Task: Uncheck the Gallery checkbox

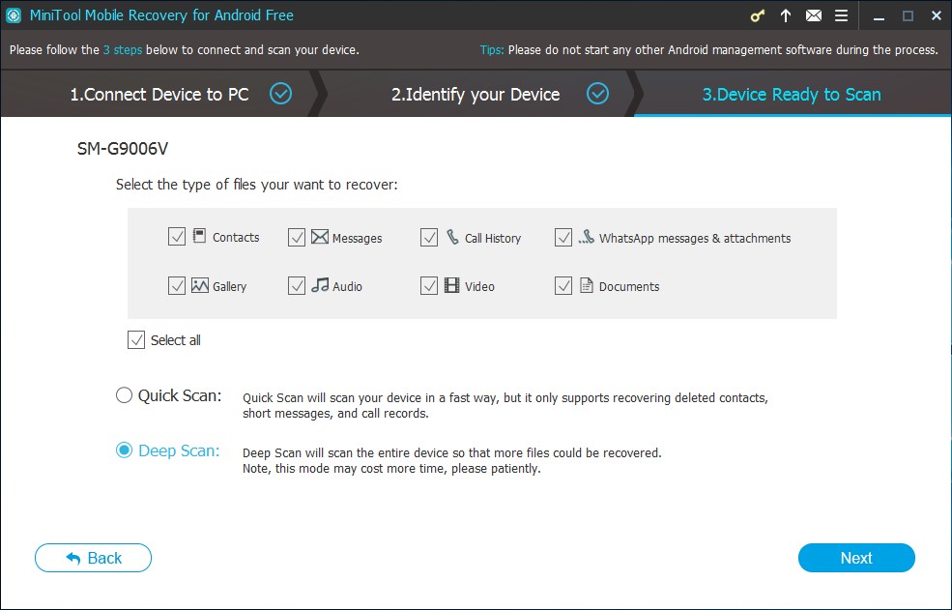Action: click(x=177, y=285)
